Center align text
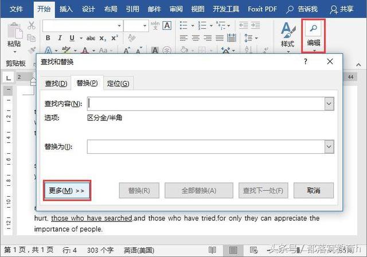The image size is (367, 257). [196, 38]
